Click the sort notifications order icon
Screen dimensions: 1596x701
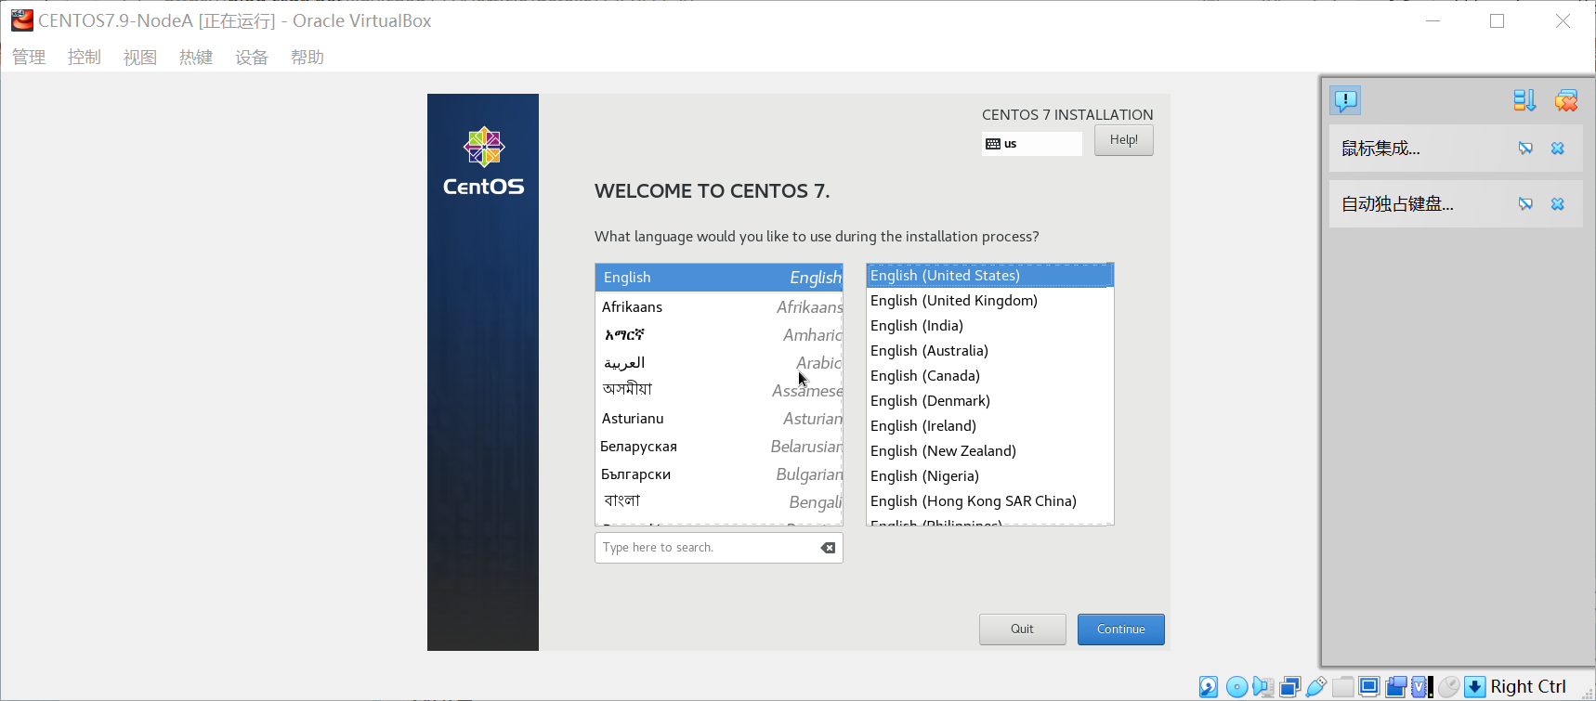[x=1524, y=100]
